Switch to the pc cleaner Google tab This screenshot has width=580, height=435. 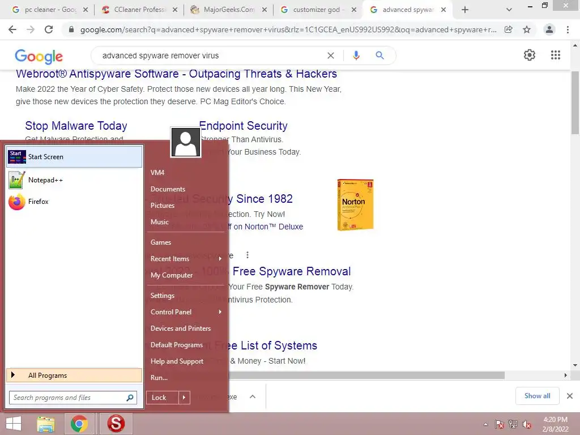(x=50, y=10)
